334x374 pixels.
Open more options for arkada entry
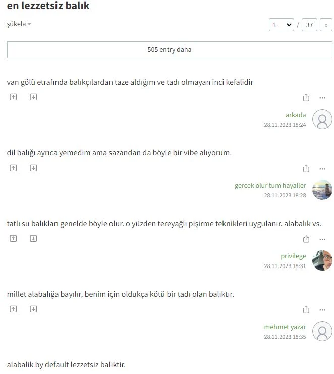coord(322,98)
